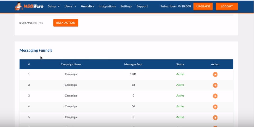Click the 0 Selected of 0 Total text

pos(31,23)
